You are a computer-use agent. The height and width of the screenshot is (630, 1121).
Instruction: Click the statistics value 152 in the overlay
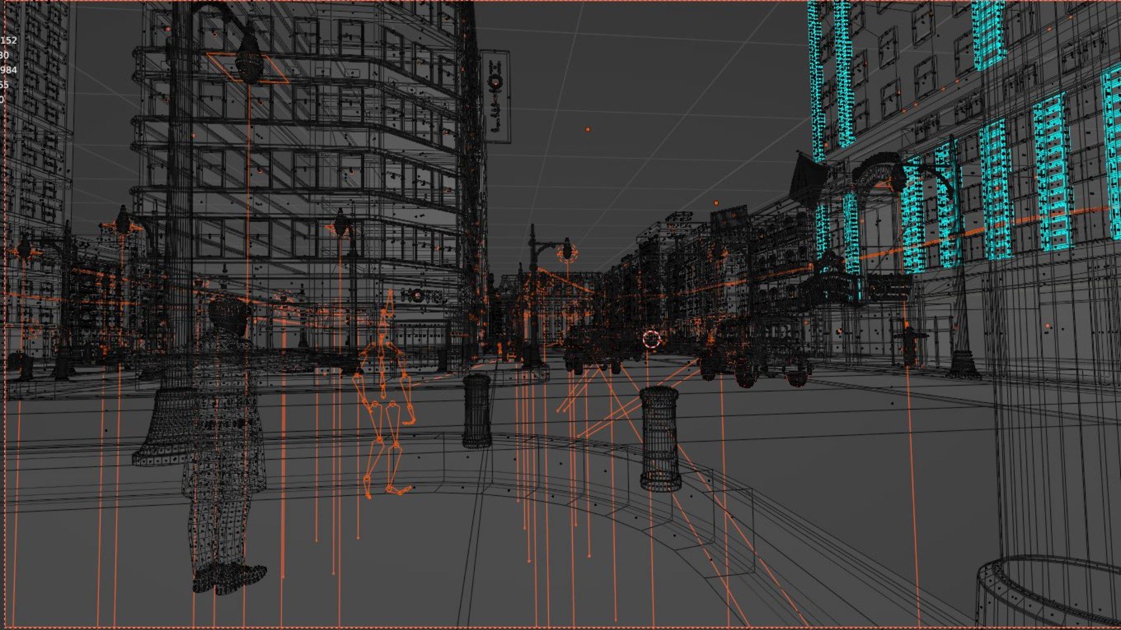pos(9,40)
